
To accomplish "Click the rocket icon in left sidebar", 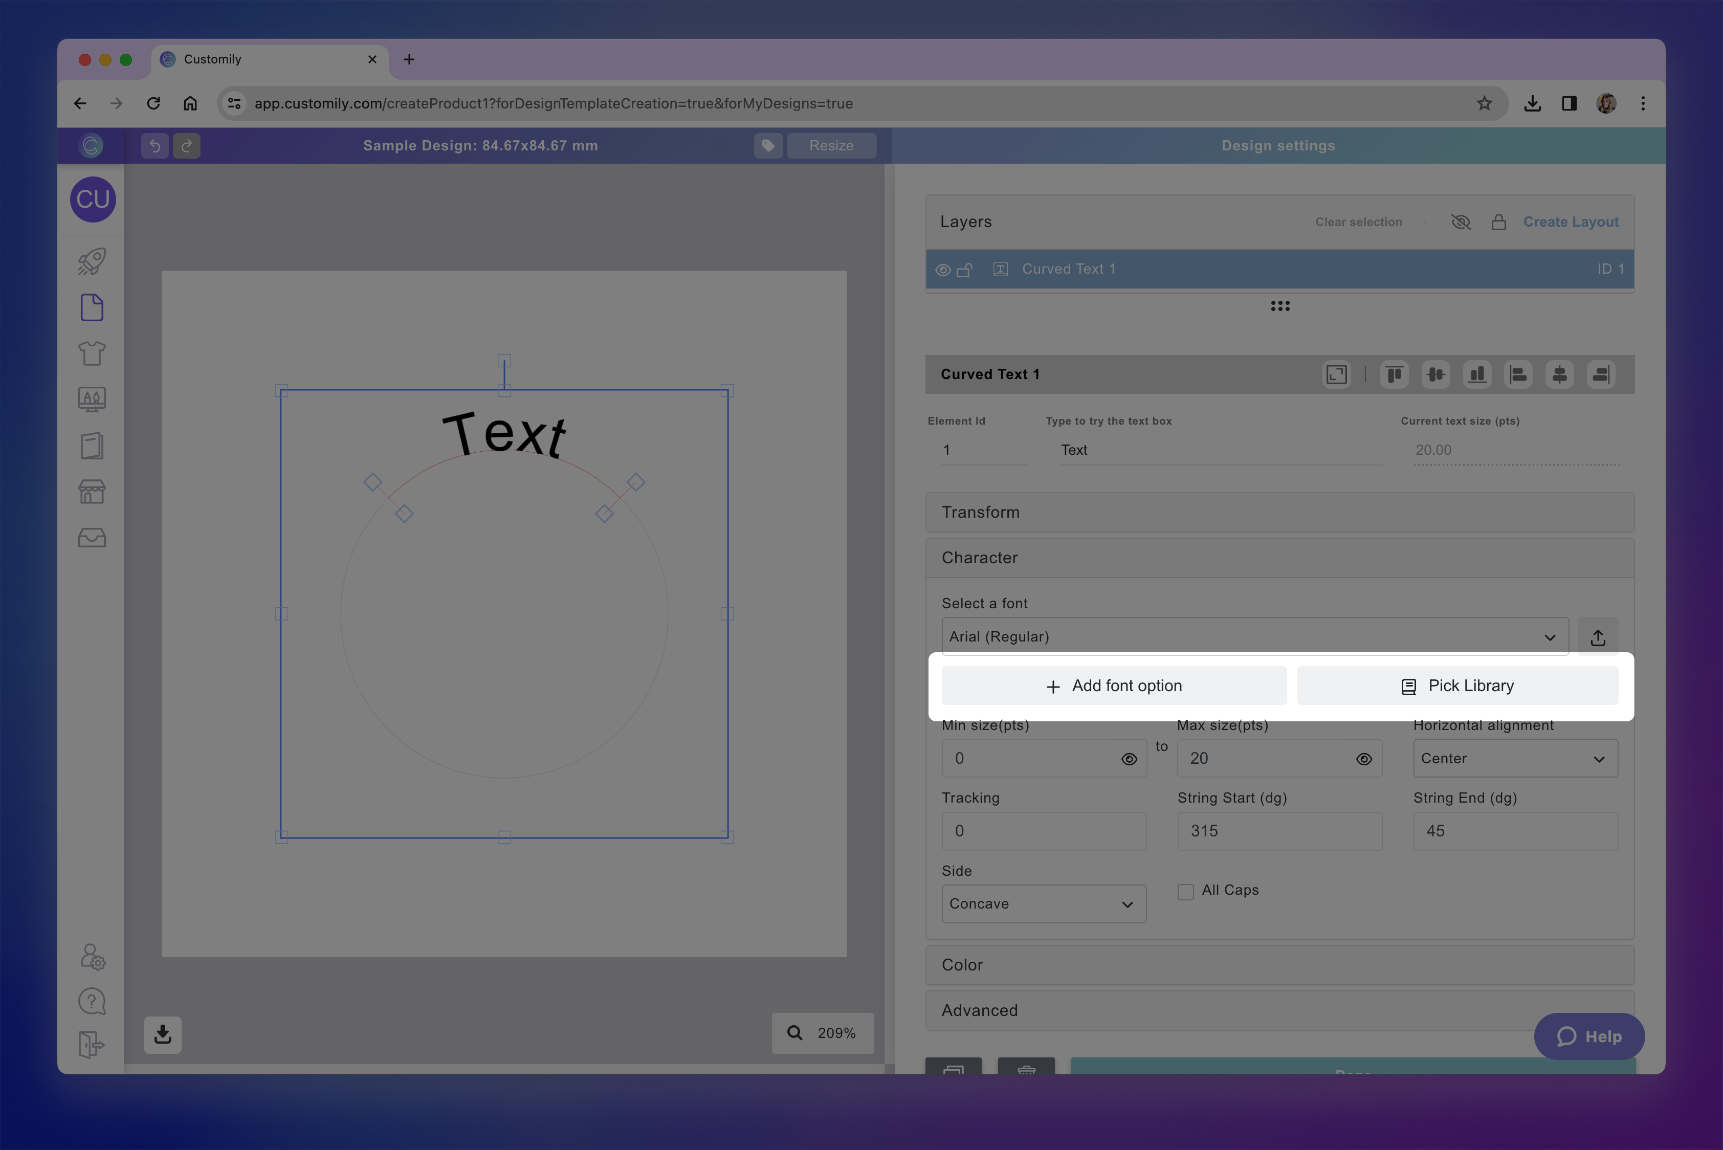I will coord(92,261).
